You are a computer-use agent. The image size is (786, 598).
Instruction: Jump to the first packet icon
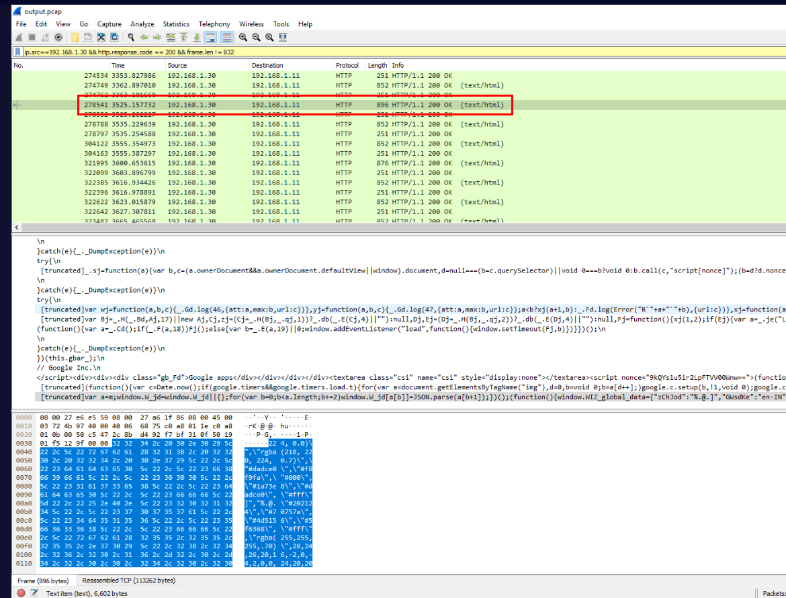point(183,37)
